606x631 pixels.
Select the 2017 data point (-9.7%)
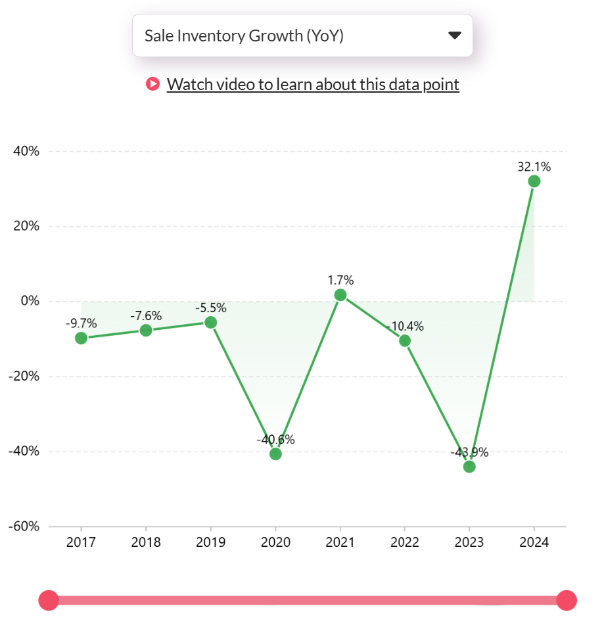pyautogui.click(x=82, y=338)
